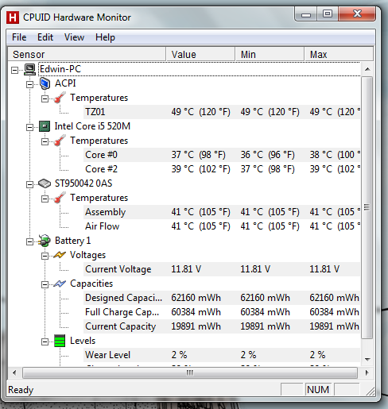Collapse the ACPI tree node

[x=29, y=84]
